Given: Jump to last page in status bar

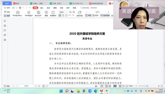Looking at the screenshot, I should click(x=39, y=86).
